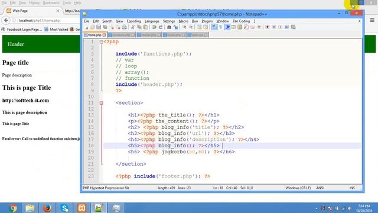Click the Zoom Out toolbar icon
The width and height of the screenshot is (378, 213).
click(191, 27)
